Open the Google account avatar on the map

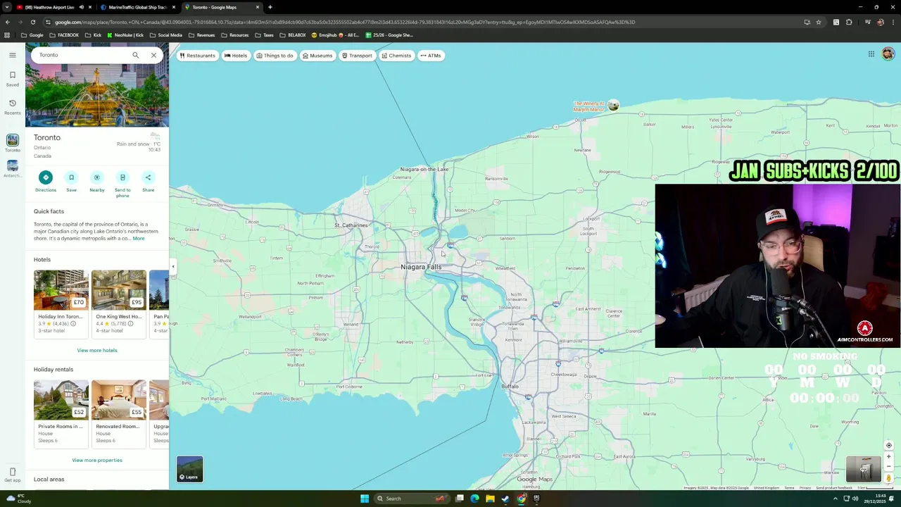coord(888,54)
